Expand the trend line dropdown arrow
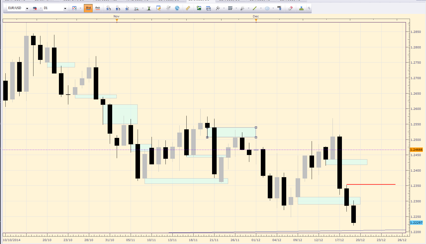The width and height of the screenshot is (426, 244). pyautogui.click(x=261, y=8)
